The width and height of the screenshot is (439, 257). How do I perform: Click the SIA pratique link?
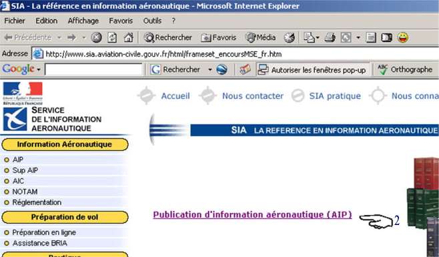(335, 96)
